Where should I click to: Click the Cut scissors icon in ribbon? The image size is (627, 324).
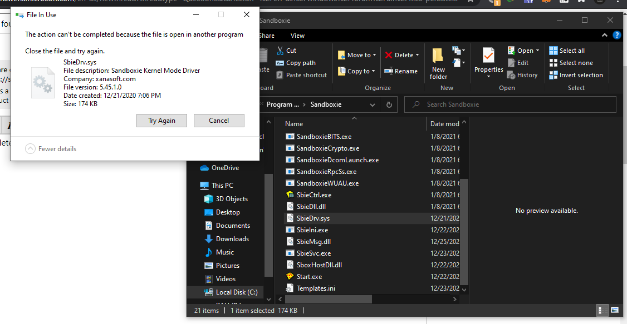[280, 51]
